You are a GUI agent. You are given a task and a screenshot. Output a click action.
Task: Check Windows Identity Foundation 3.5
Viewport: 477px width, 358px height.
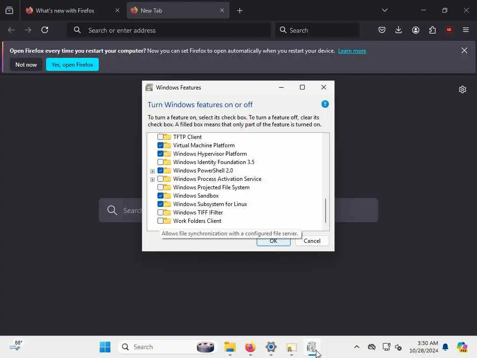[x=160, y=162]
